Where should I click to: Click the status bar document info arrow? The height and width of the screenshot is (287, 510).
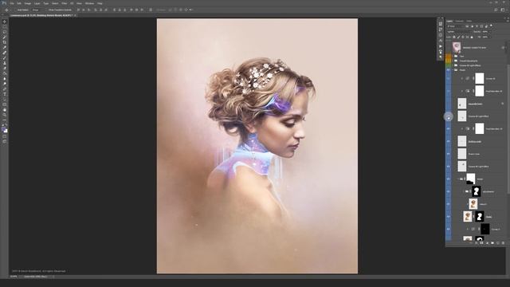(53, 277)
